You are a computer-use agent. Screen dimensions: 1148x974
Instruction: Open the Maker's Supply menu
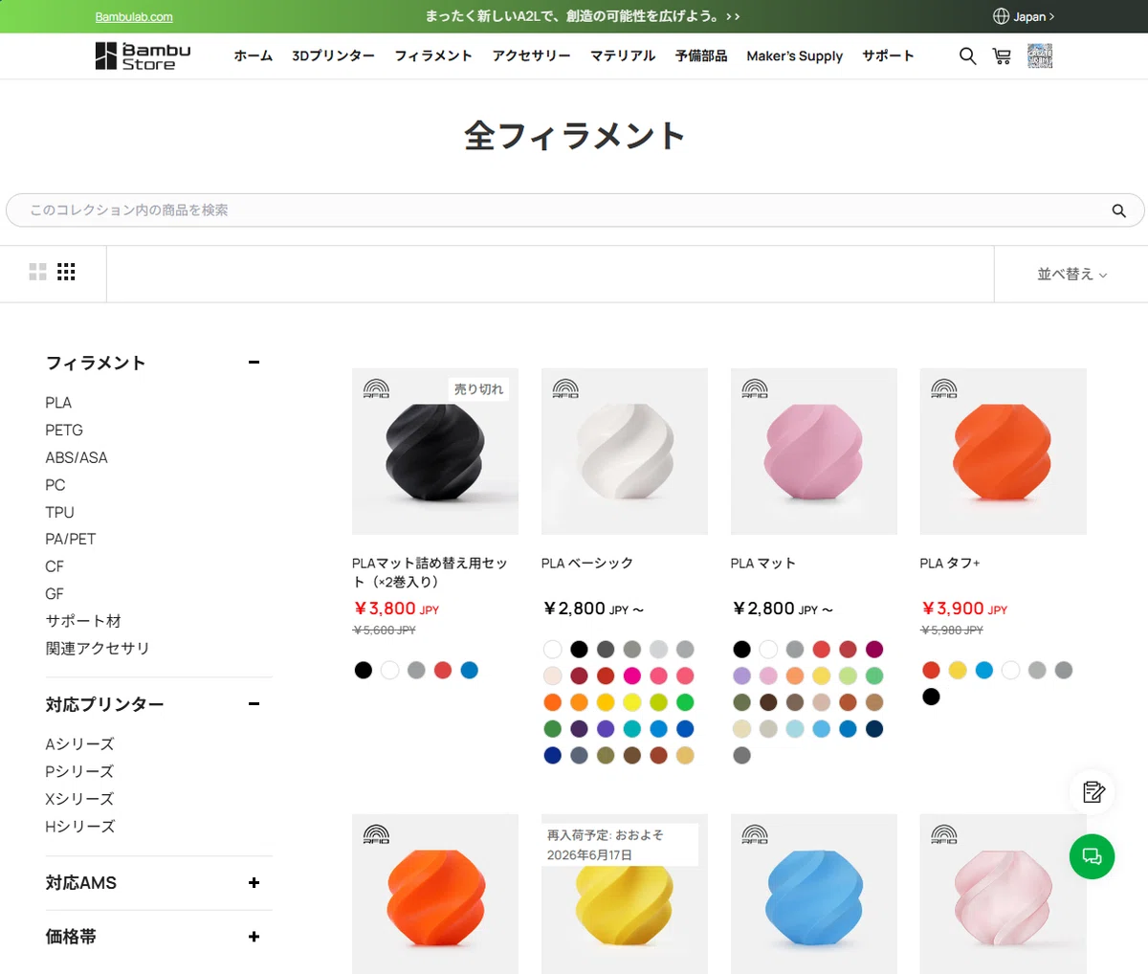tap(795, 56)
